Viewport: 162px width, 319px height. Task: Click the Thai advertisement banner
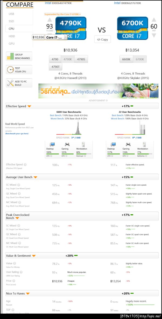click(99, 91)
